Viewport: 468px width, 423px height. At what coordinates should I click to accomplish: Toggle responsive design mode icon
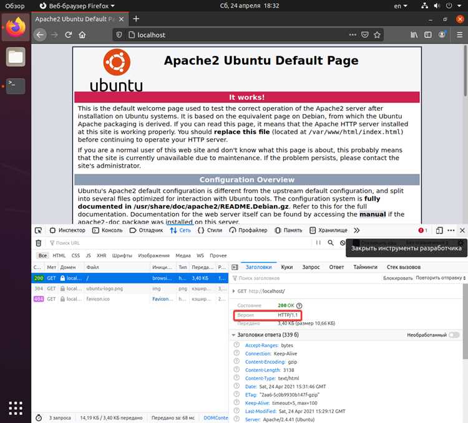coord(439,231)
